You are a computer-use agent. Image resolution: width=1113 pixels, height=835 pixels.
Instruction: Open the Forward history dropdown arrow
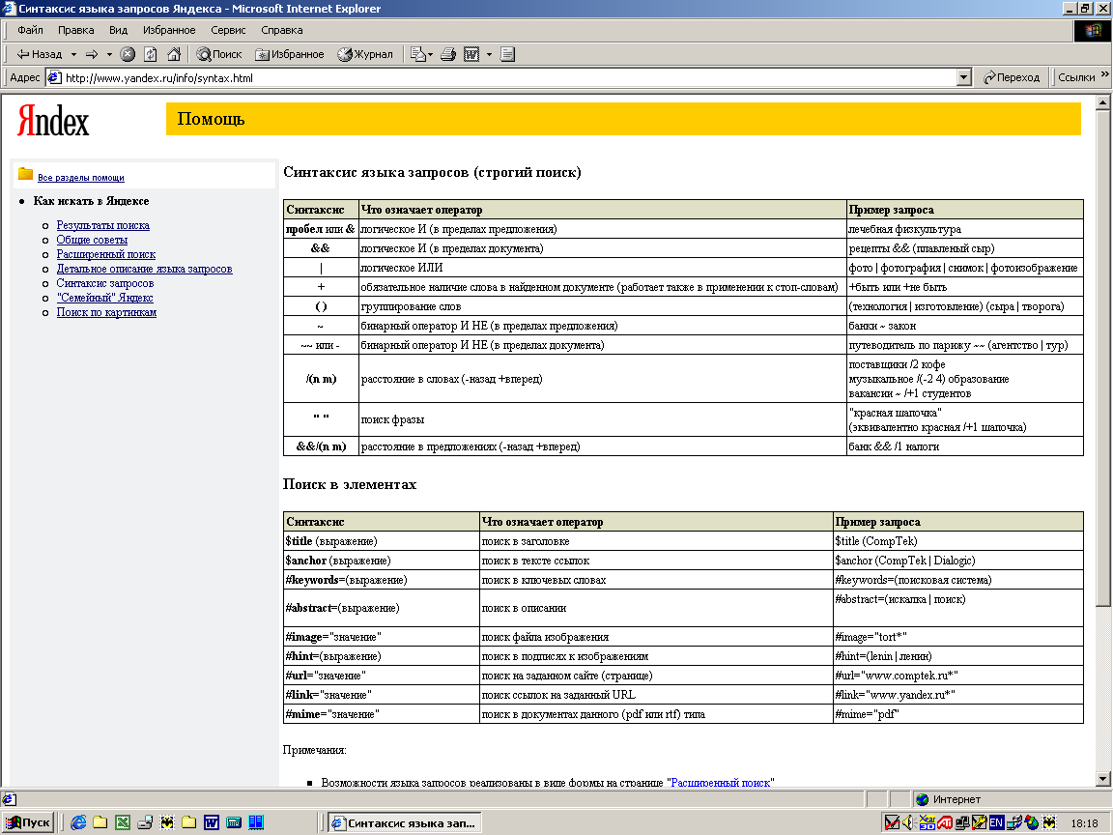pyautogui.click(x=109, y=54)
